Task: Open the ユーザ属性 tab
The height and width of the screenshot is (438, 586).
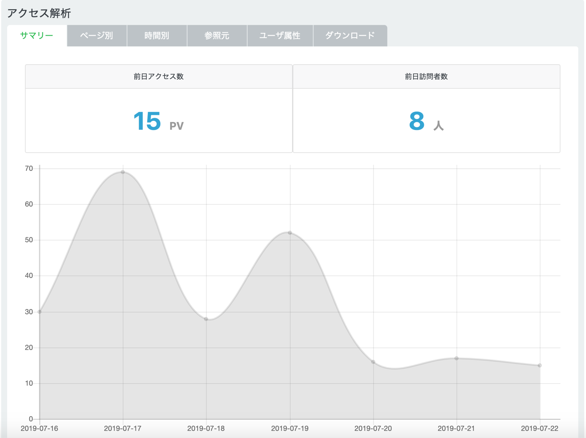Action: [280, 36]
